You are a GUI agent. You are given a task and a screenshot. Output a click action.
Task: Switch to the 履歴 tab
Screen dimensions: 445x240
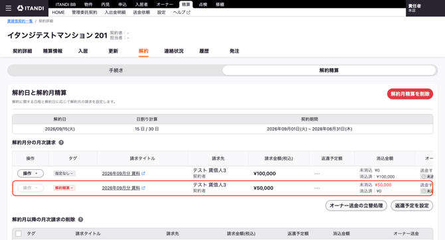coord(204,51)
